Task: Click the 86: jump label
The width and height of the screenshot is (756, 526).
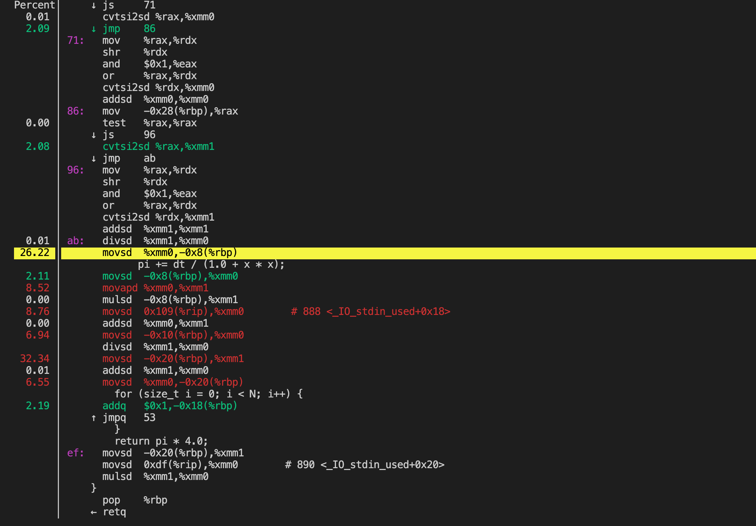Action: click(x=75, y=111)
